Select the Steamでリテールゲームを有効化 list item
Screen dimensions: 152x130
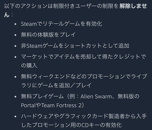(x=61, y=24)
